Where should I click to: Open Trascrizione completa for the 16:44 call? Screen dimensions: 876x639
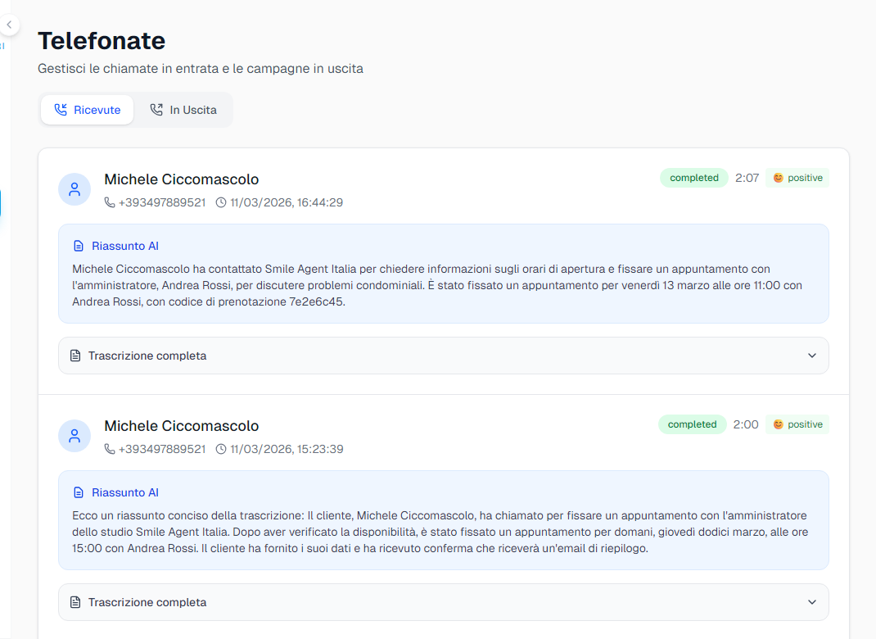(147, 356)
